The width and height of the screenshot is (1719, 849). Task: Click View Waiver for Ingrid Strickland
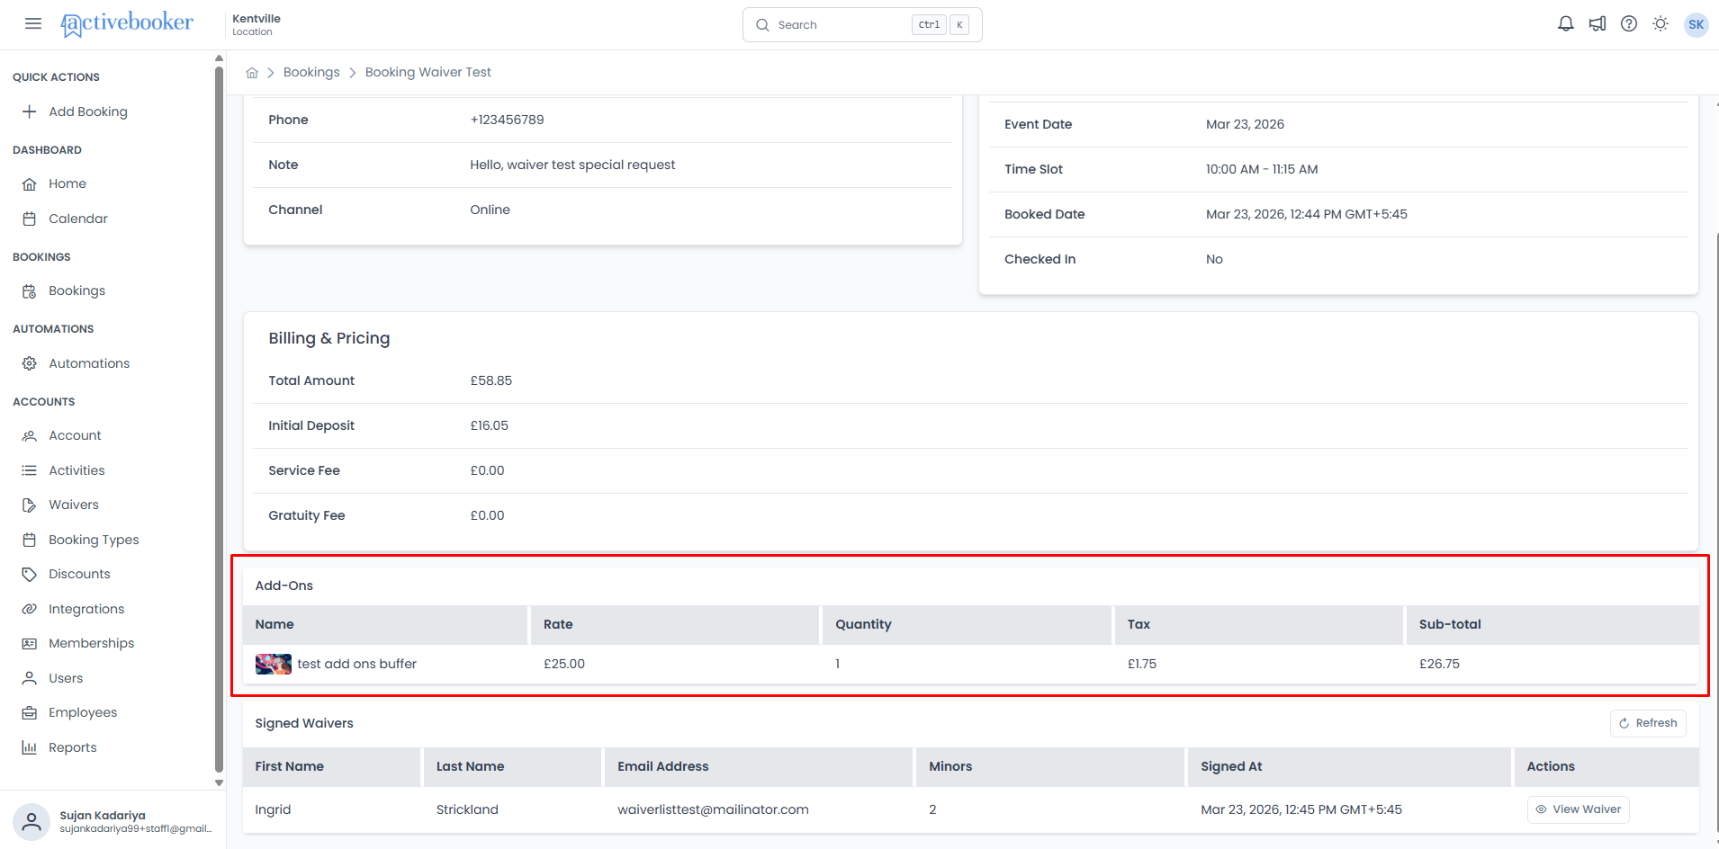pyautogui.click(x=1578, y=809)
